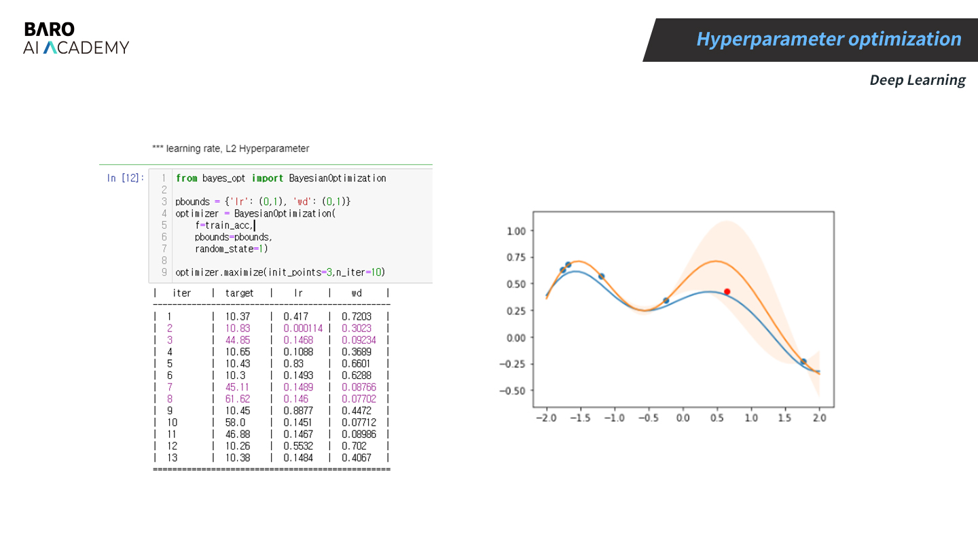978x550 pixels.
Task: Click wd value 0.6288 in row 6
Action: 357,375
